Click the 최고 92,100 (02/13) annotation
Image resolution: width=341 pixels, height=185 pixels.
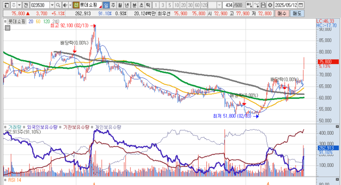pos(69,26)
